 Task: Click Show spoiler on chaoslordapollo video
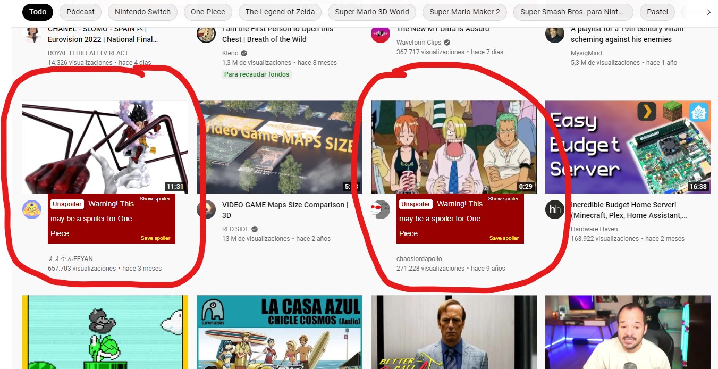(503, 199)
